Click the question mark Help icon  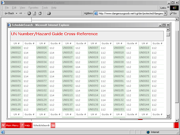pyautogui.click(x=22, y=125)
